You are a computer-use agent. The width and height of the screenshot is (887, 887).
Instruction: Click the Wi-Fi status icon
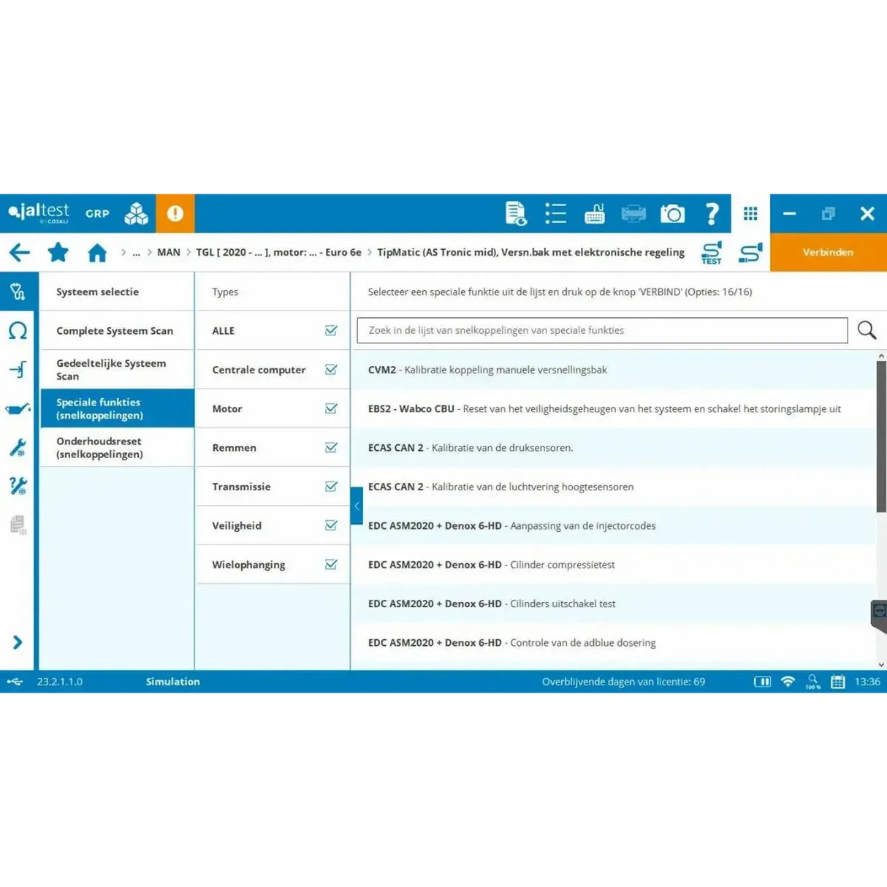[x=788, y=682]
